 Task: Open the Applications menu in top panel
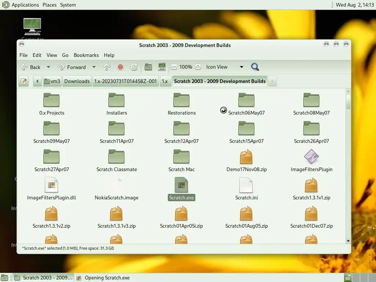[x=25, y=5]
